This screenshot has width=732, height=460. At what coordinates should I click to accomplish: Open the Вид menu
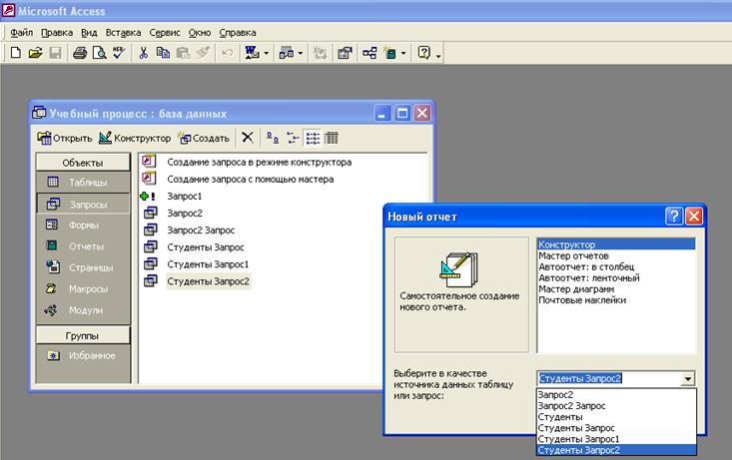click(89, 33)
